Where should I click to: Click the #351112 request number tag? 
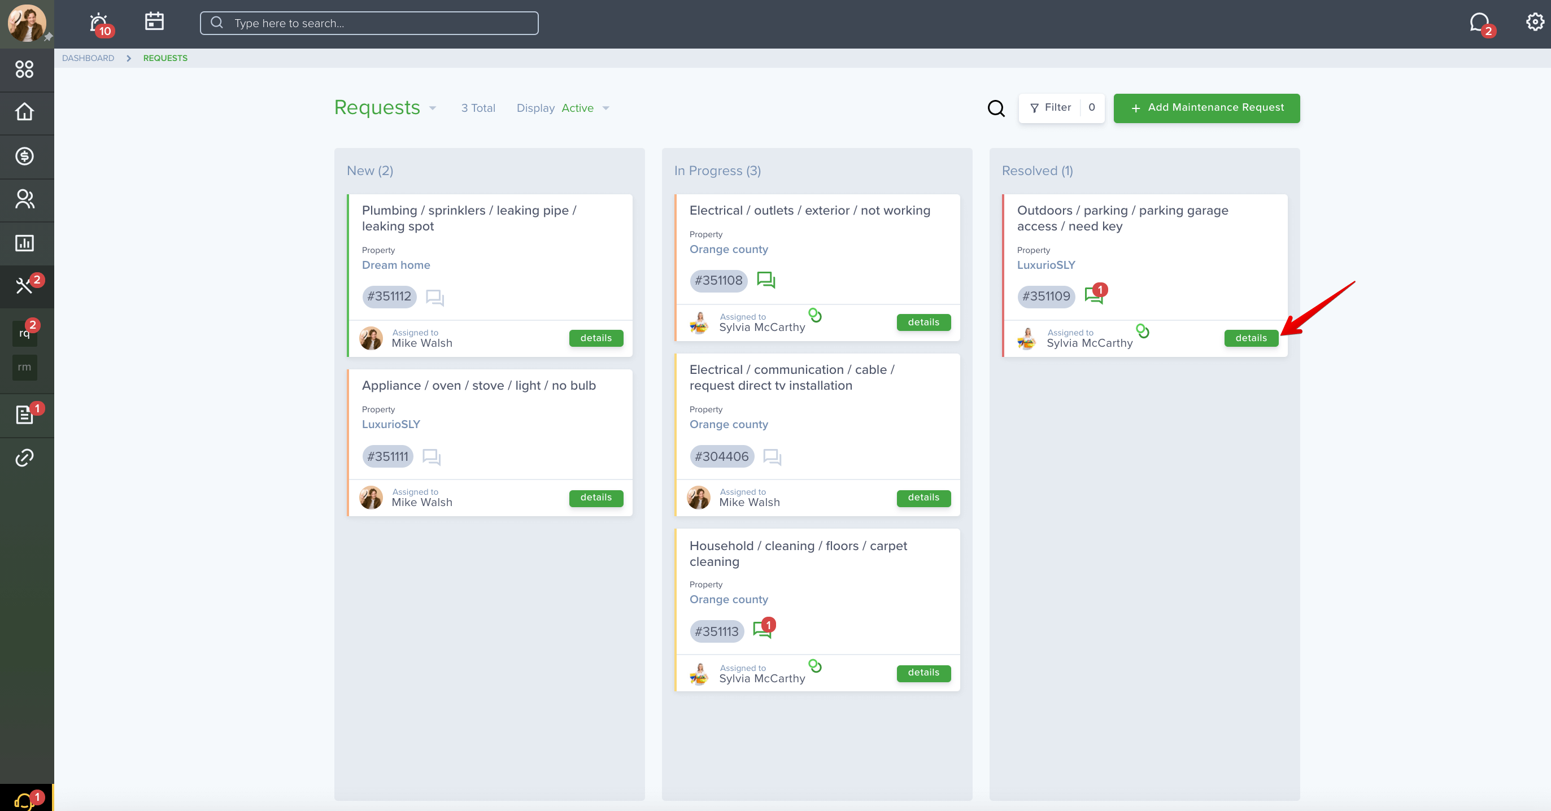(x=389, y=297)
